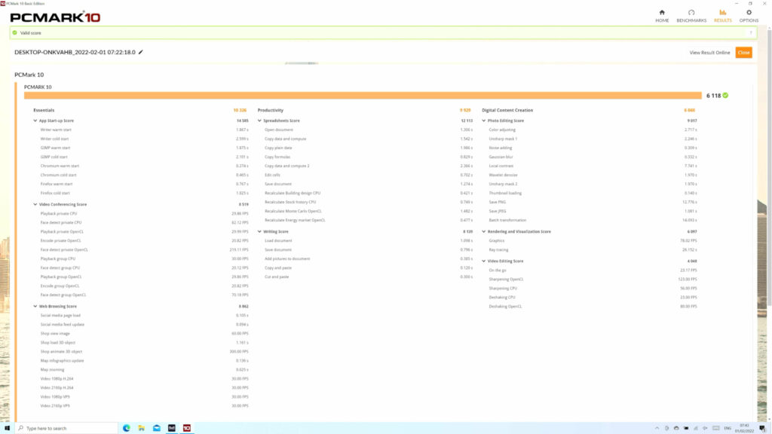Click the Productivity group heading
This screenshot has height=434, width=772.
click(x=271, y=110)
